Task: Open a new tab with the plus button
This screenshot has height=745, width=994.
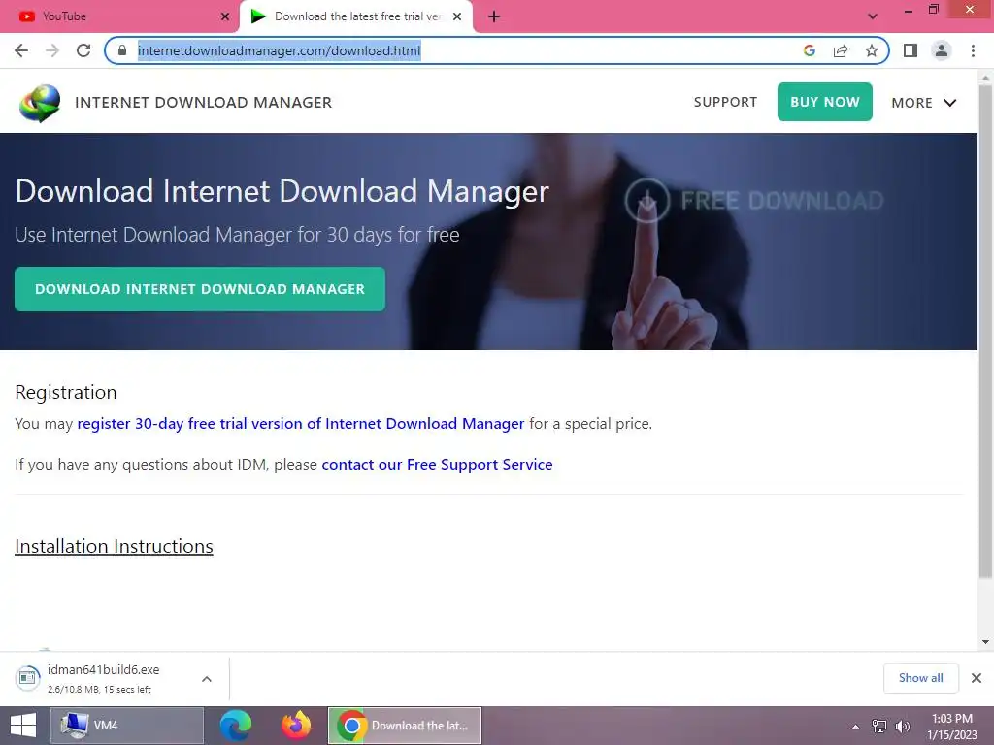Action: (494, 17)
